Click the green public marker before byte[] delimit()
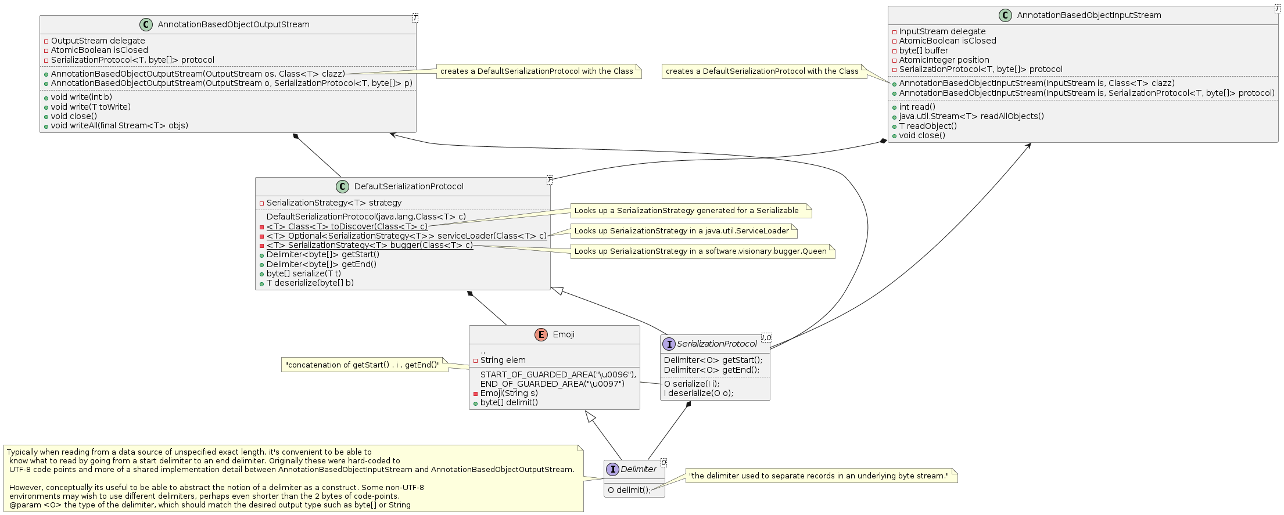The image size is (1284, 515). point(475,403)
